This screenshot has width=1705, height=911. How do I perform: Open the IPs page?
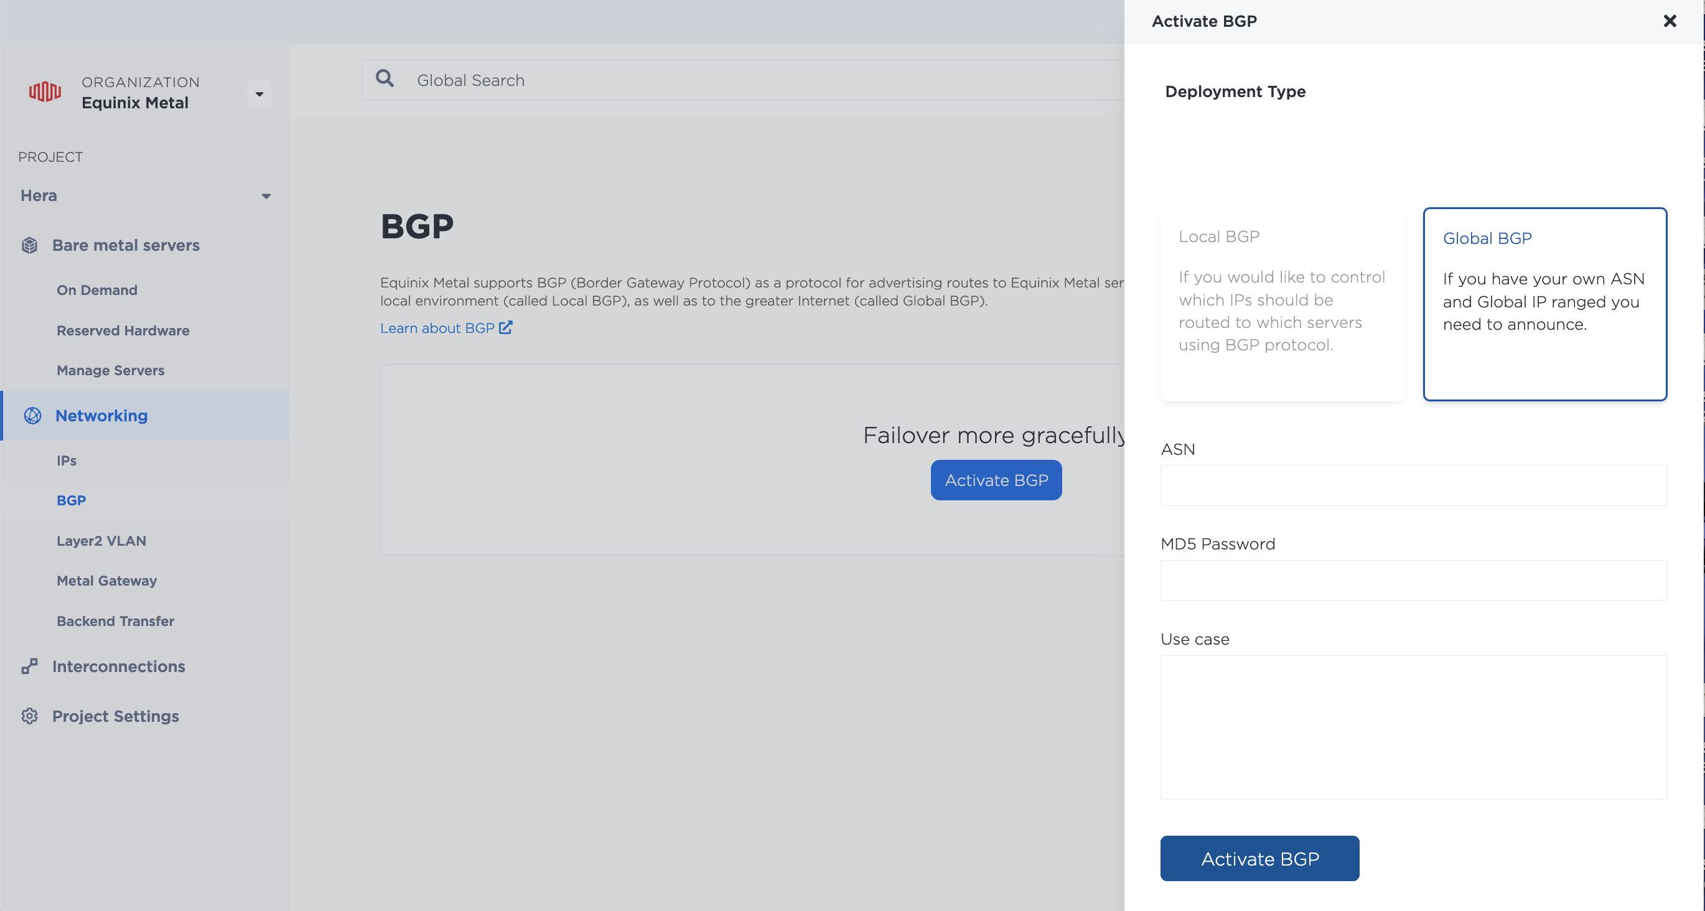coord(67,461)
